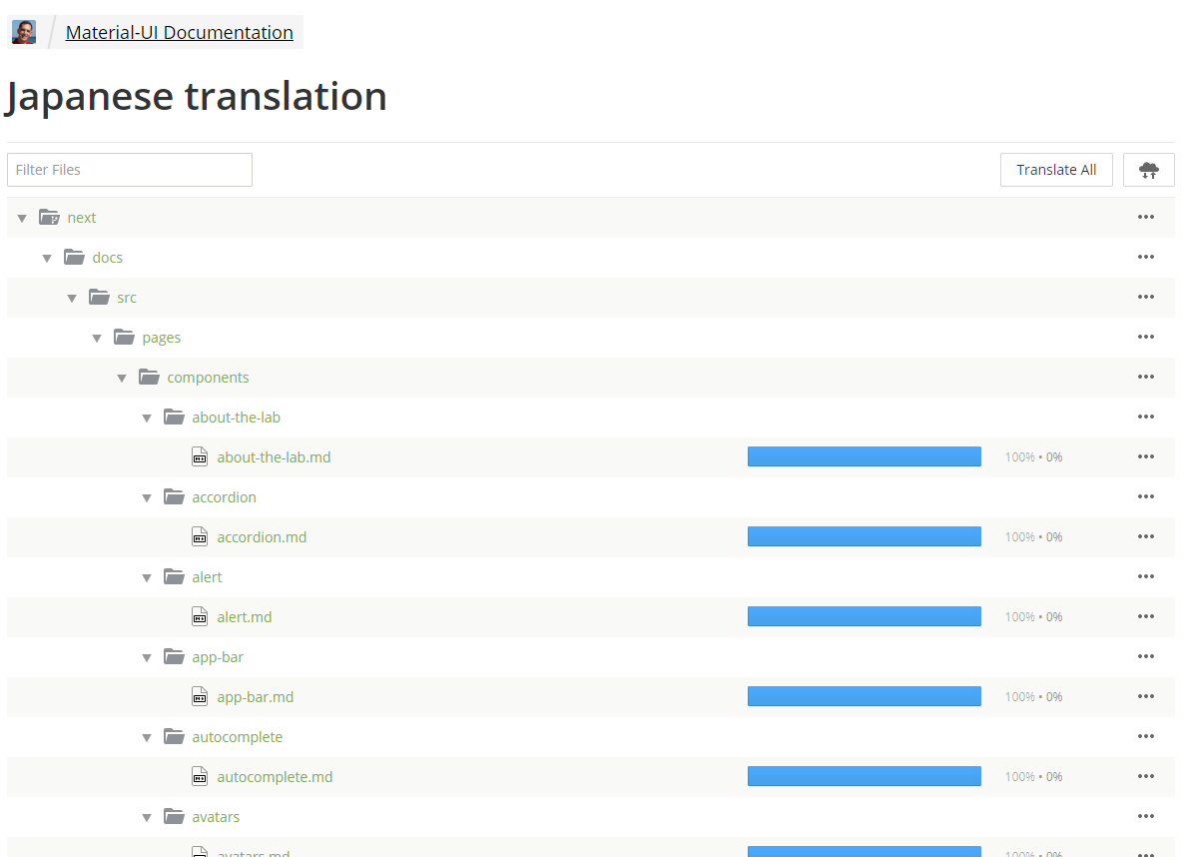
Task: Click the alert.md progress bar
Action: (x=865, y=616)
